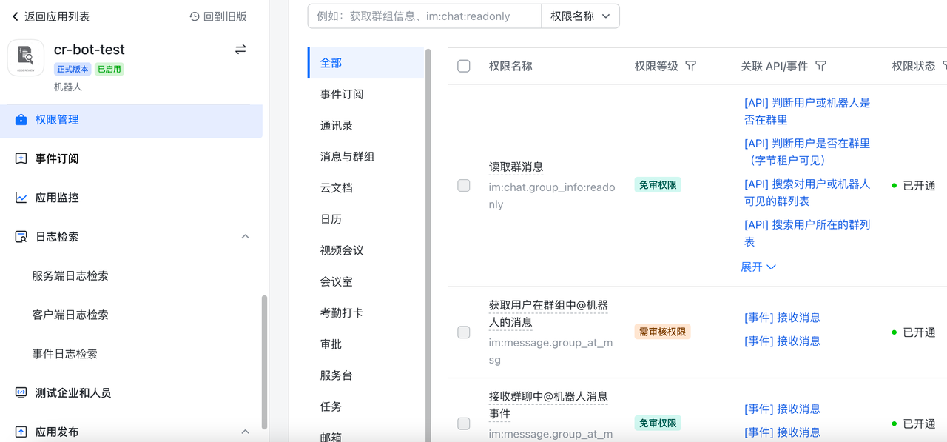Click 返回应用列表 link
Image resolution: width=947 pixels, height=442 pixels.
[57, 16]
